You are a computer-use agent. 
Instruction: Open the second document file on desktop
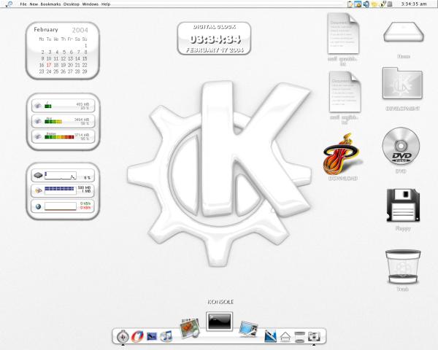pos(345,92)
